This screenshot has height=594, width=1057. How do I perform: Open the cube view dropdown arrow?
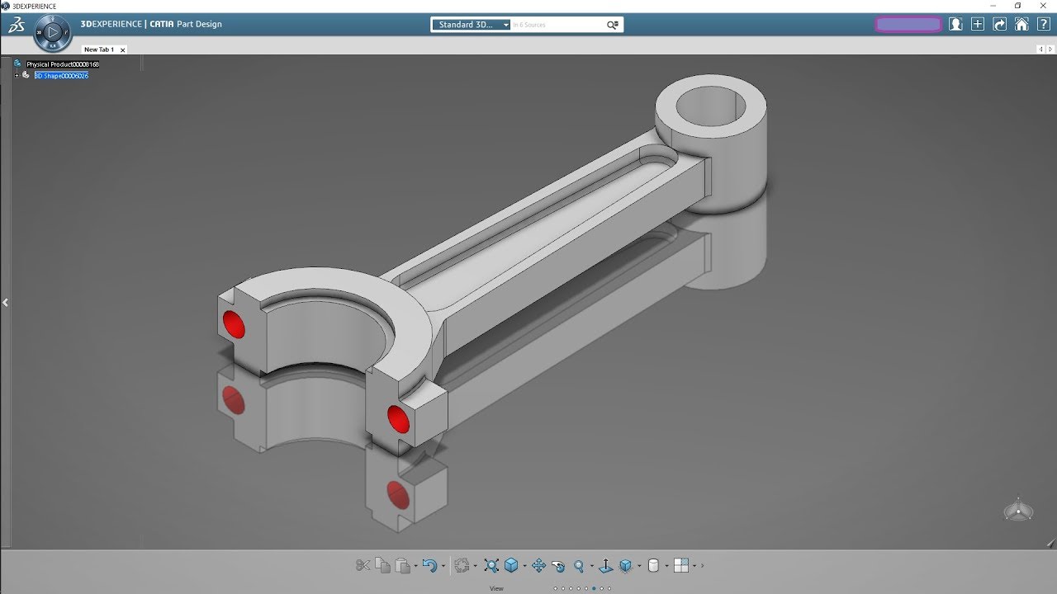524,566
